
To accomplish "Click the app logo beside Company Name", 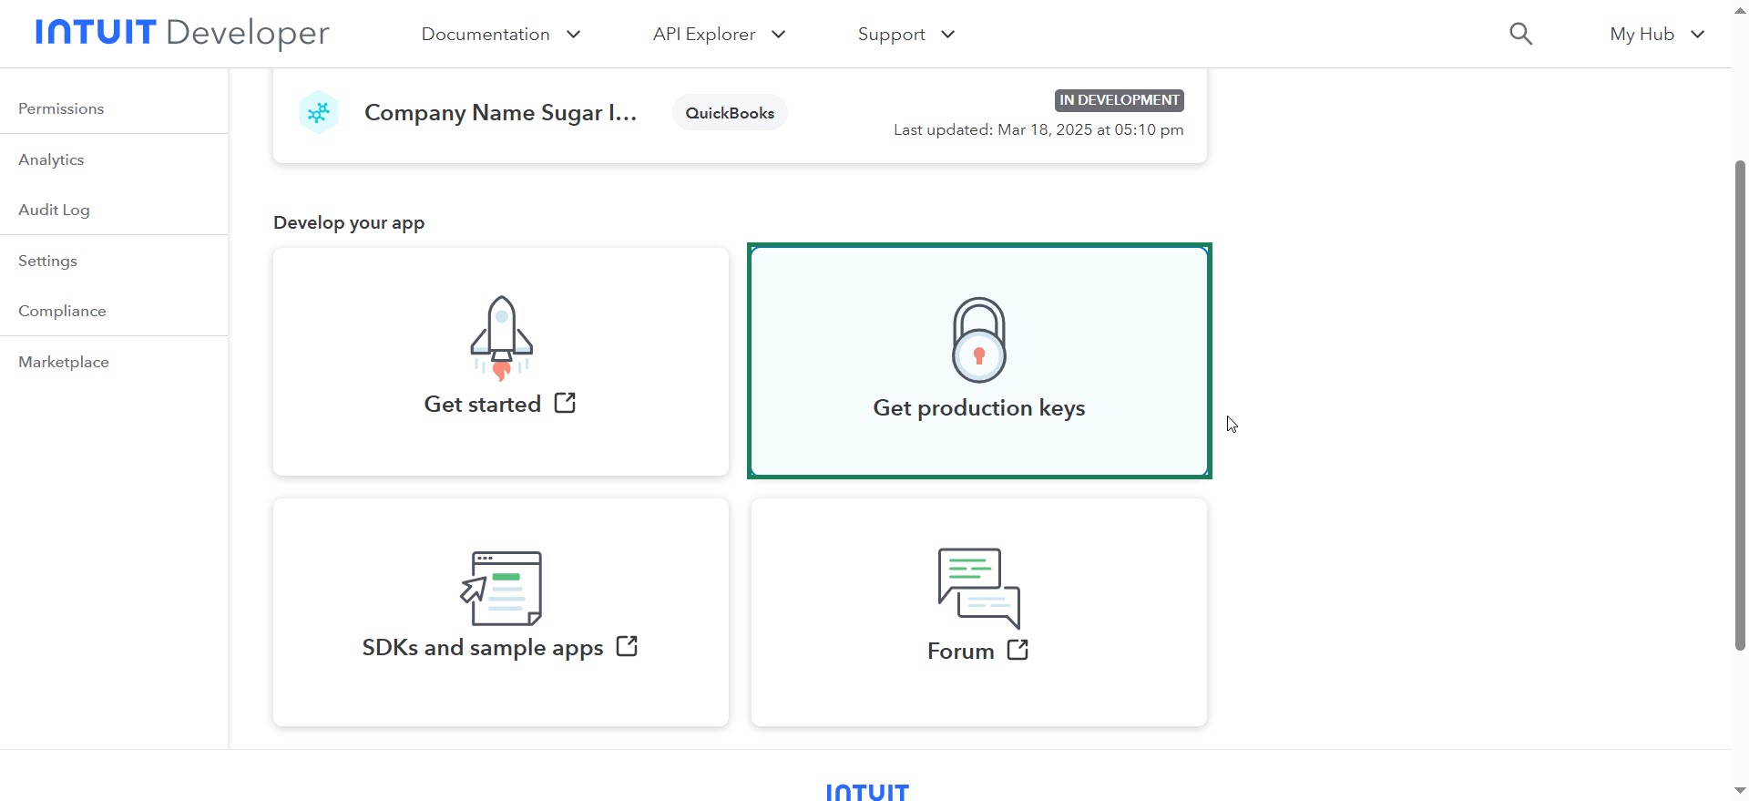I will [x=319, y=113].
